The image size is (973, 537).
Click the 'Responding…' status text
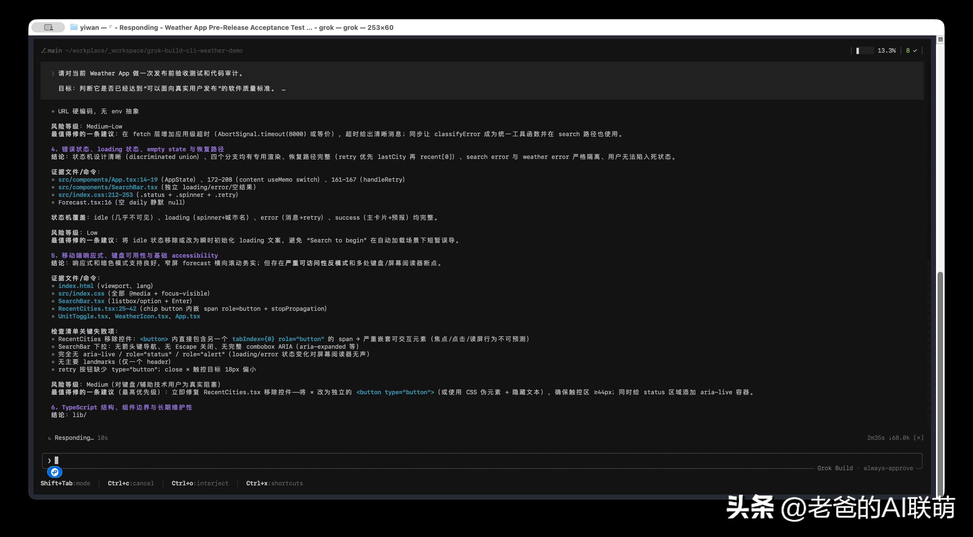pos(74,438)
